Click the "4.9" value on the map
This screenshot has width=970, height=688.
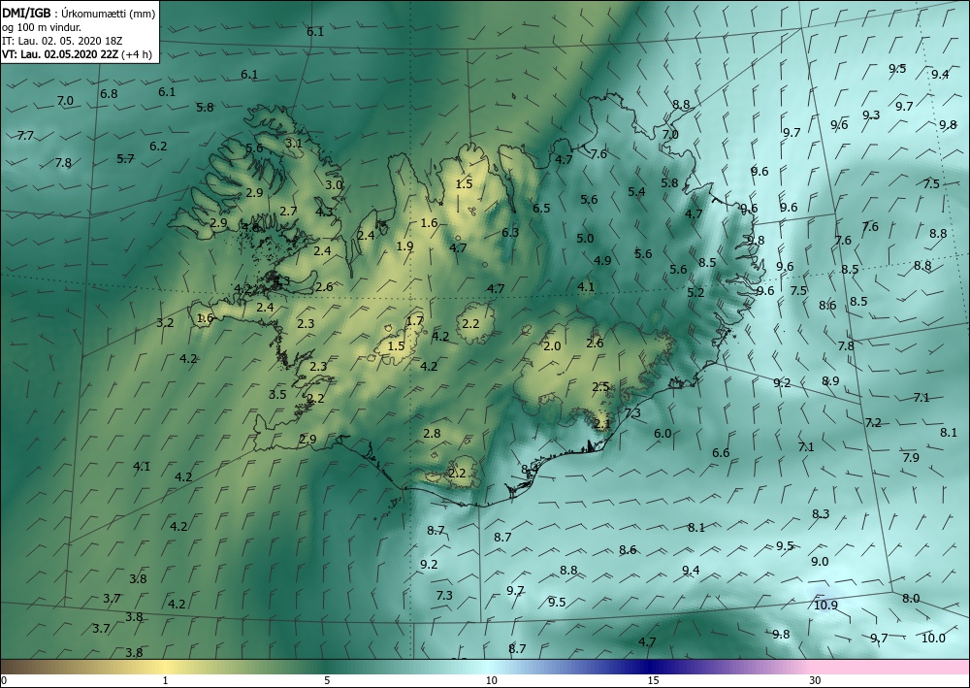coord(602,260)
